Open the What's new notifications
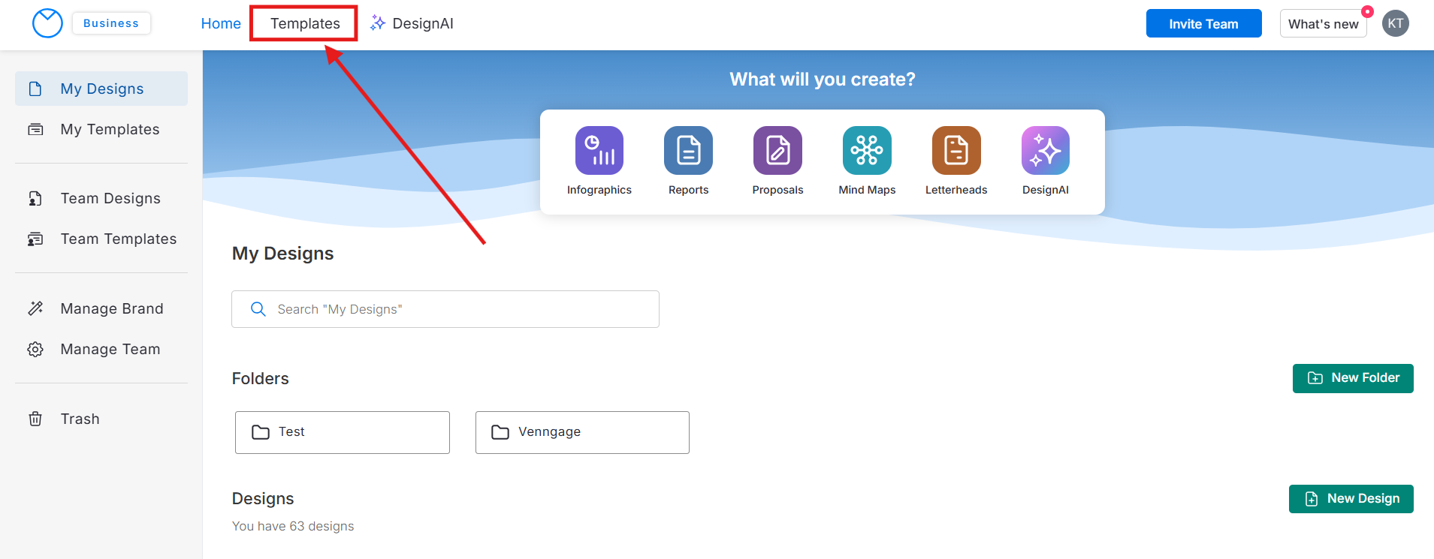 [x=1323, y=24]
